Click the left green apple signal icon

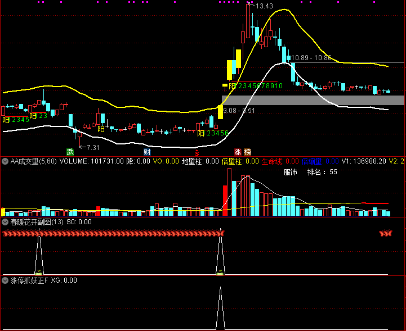pos(39,272)
